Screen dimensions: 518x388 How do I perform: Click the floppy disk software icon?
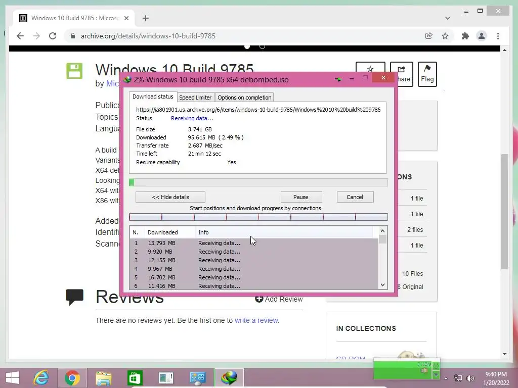click(x=74, y=71)
